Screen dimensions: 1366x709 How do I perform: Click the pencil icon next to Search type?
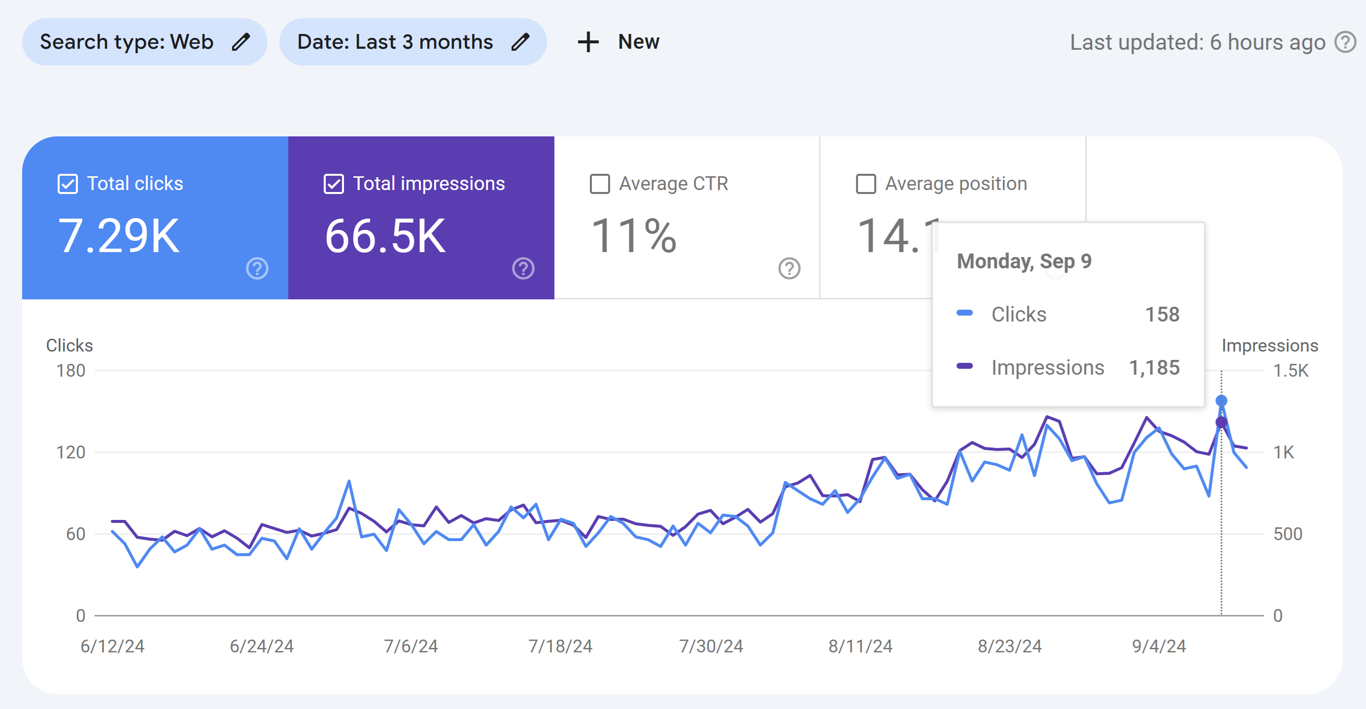(x=241, y=41)
